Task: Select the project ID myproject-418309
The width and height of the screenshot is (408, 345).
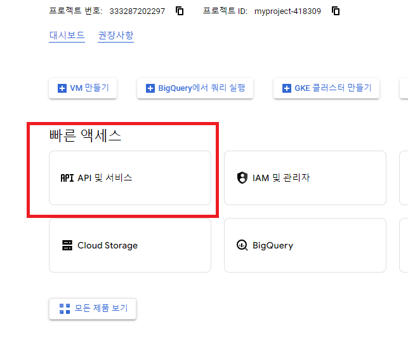Action: pyautogui.click(x=287, y=11)
